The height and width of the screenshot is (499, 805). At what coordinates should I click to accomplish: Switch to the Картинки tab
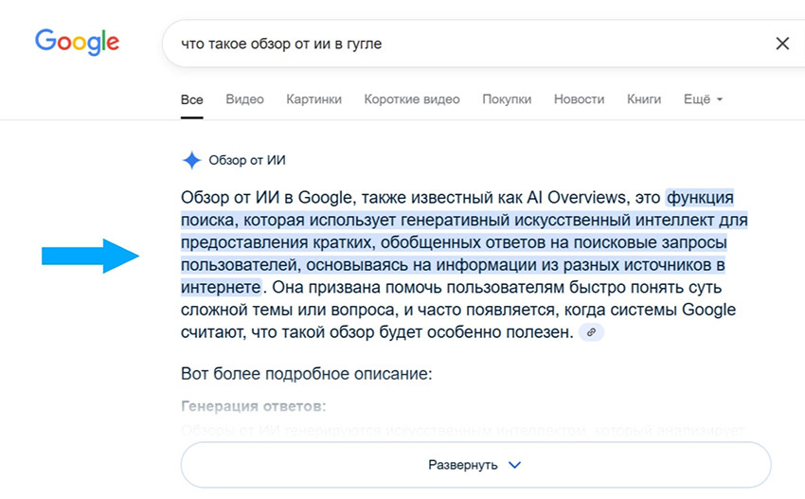coord(313,99)
